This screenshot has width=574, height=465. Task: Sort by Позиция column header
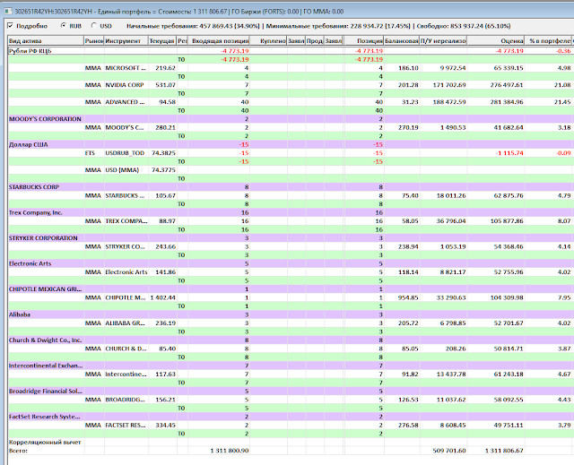click(x=364, y=41)
